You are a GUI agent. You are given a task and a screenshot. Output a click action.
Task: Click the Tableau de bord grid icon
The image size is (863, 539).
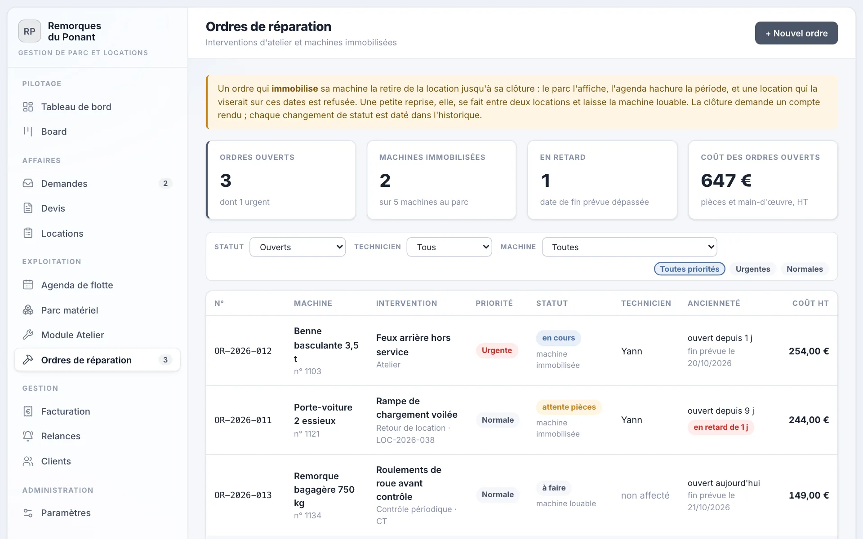(x=28, y=107)
